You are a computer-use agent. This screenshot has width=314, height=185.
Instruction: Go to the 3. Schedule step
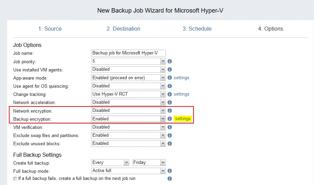coord(197,29)
